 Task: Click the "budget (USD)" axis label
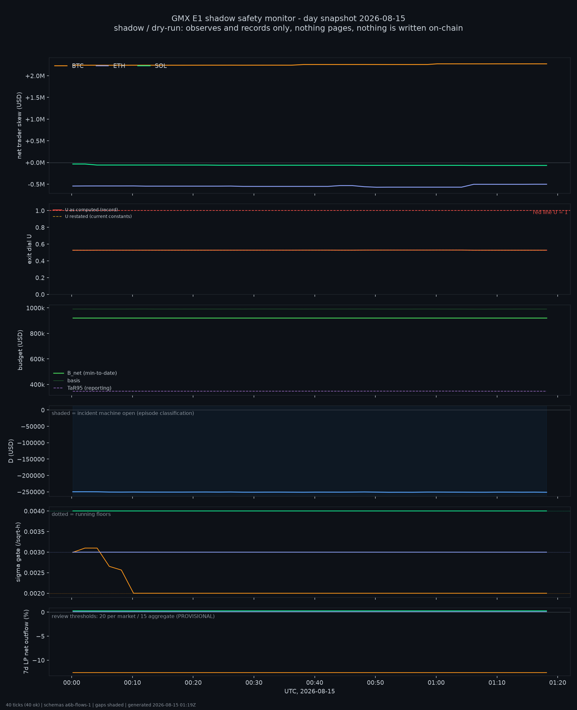pos(20,350)
